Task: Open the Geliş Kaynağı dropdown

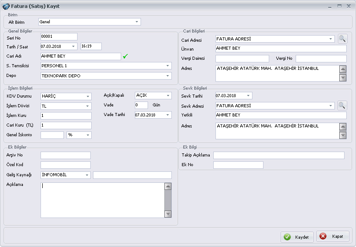Action: point(87,175)
